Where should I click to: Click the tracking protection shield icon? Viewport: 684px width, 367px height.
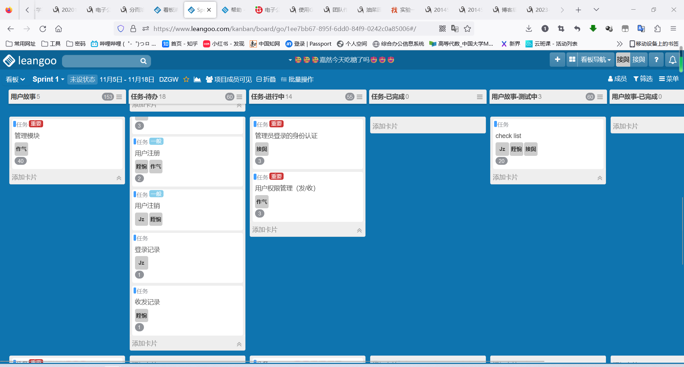tap(121, 29)
